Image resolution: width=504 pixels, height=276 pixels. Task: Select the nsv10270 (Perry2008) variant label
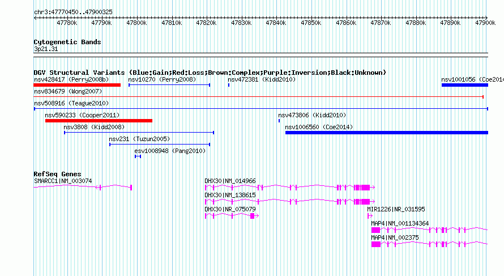point(162,79)
